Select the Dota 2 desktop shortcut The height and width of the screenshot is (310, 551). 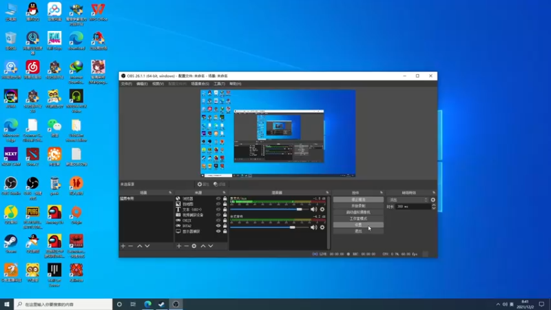click(x=32, y=157)
